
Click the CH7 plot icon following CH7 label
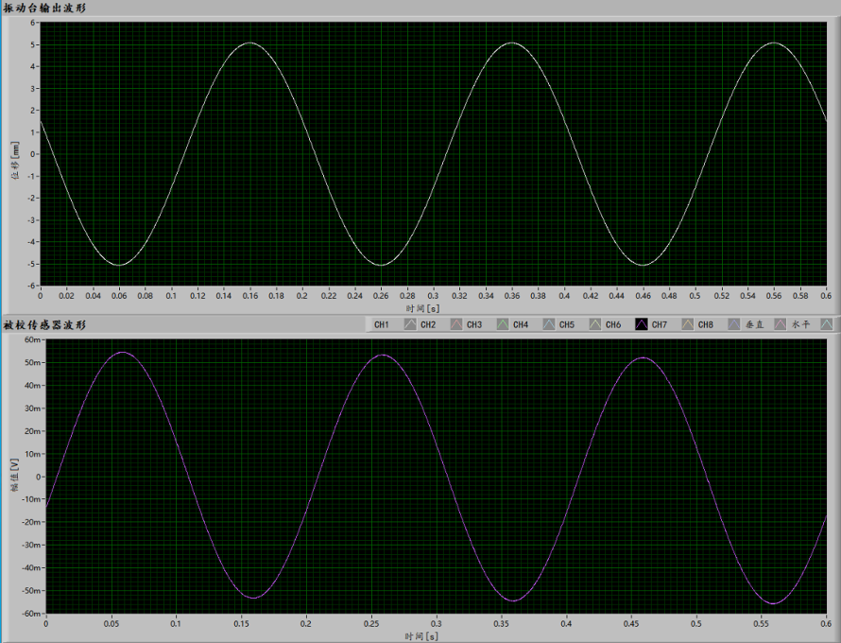point(688,324)
